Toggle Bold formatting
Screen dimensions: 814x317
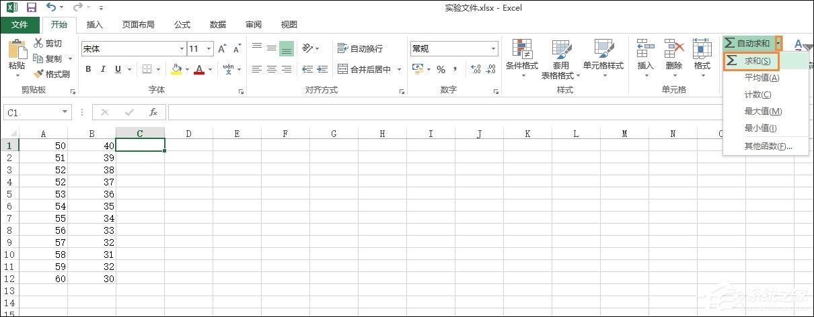(x=88, y=69)
